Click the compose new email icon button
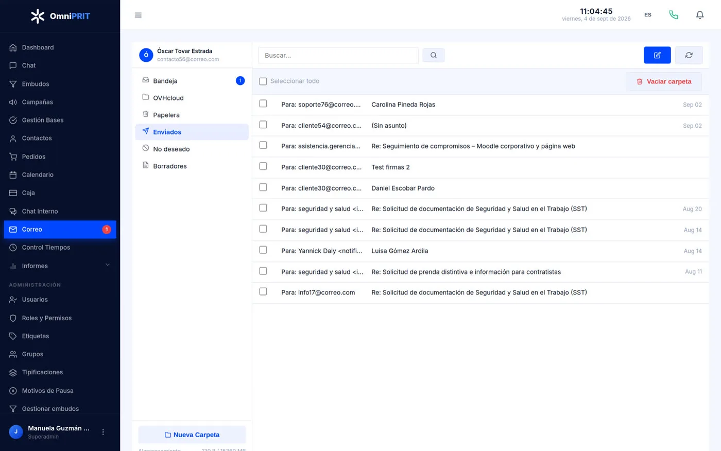Screen dimensions: 721x451 point(657,55)
